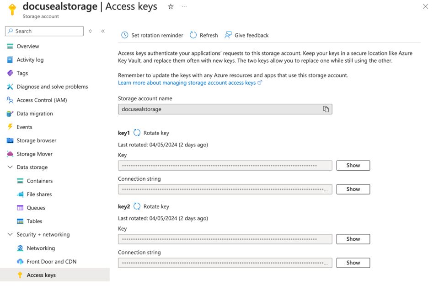Collapse the Data storage section
This screenshot has height=286, width=439.
(10, 167)
